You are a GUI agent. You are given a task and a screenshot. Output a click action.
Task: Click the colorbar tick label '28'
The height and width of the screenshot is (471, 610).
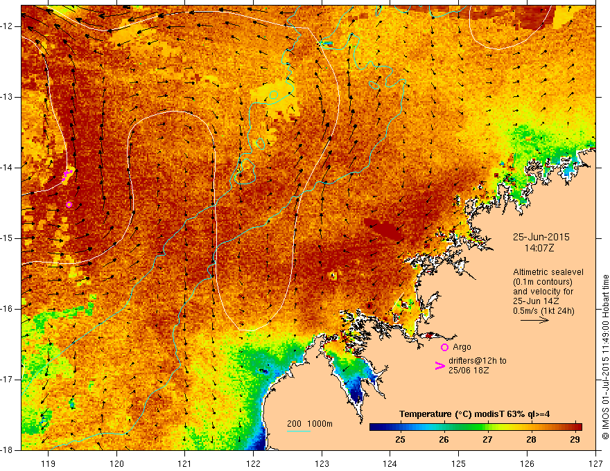coord(531,440)
